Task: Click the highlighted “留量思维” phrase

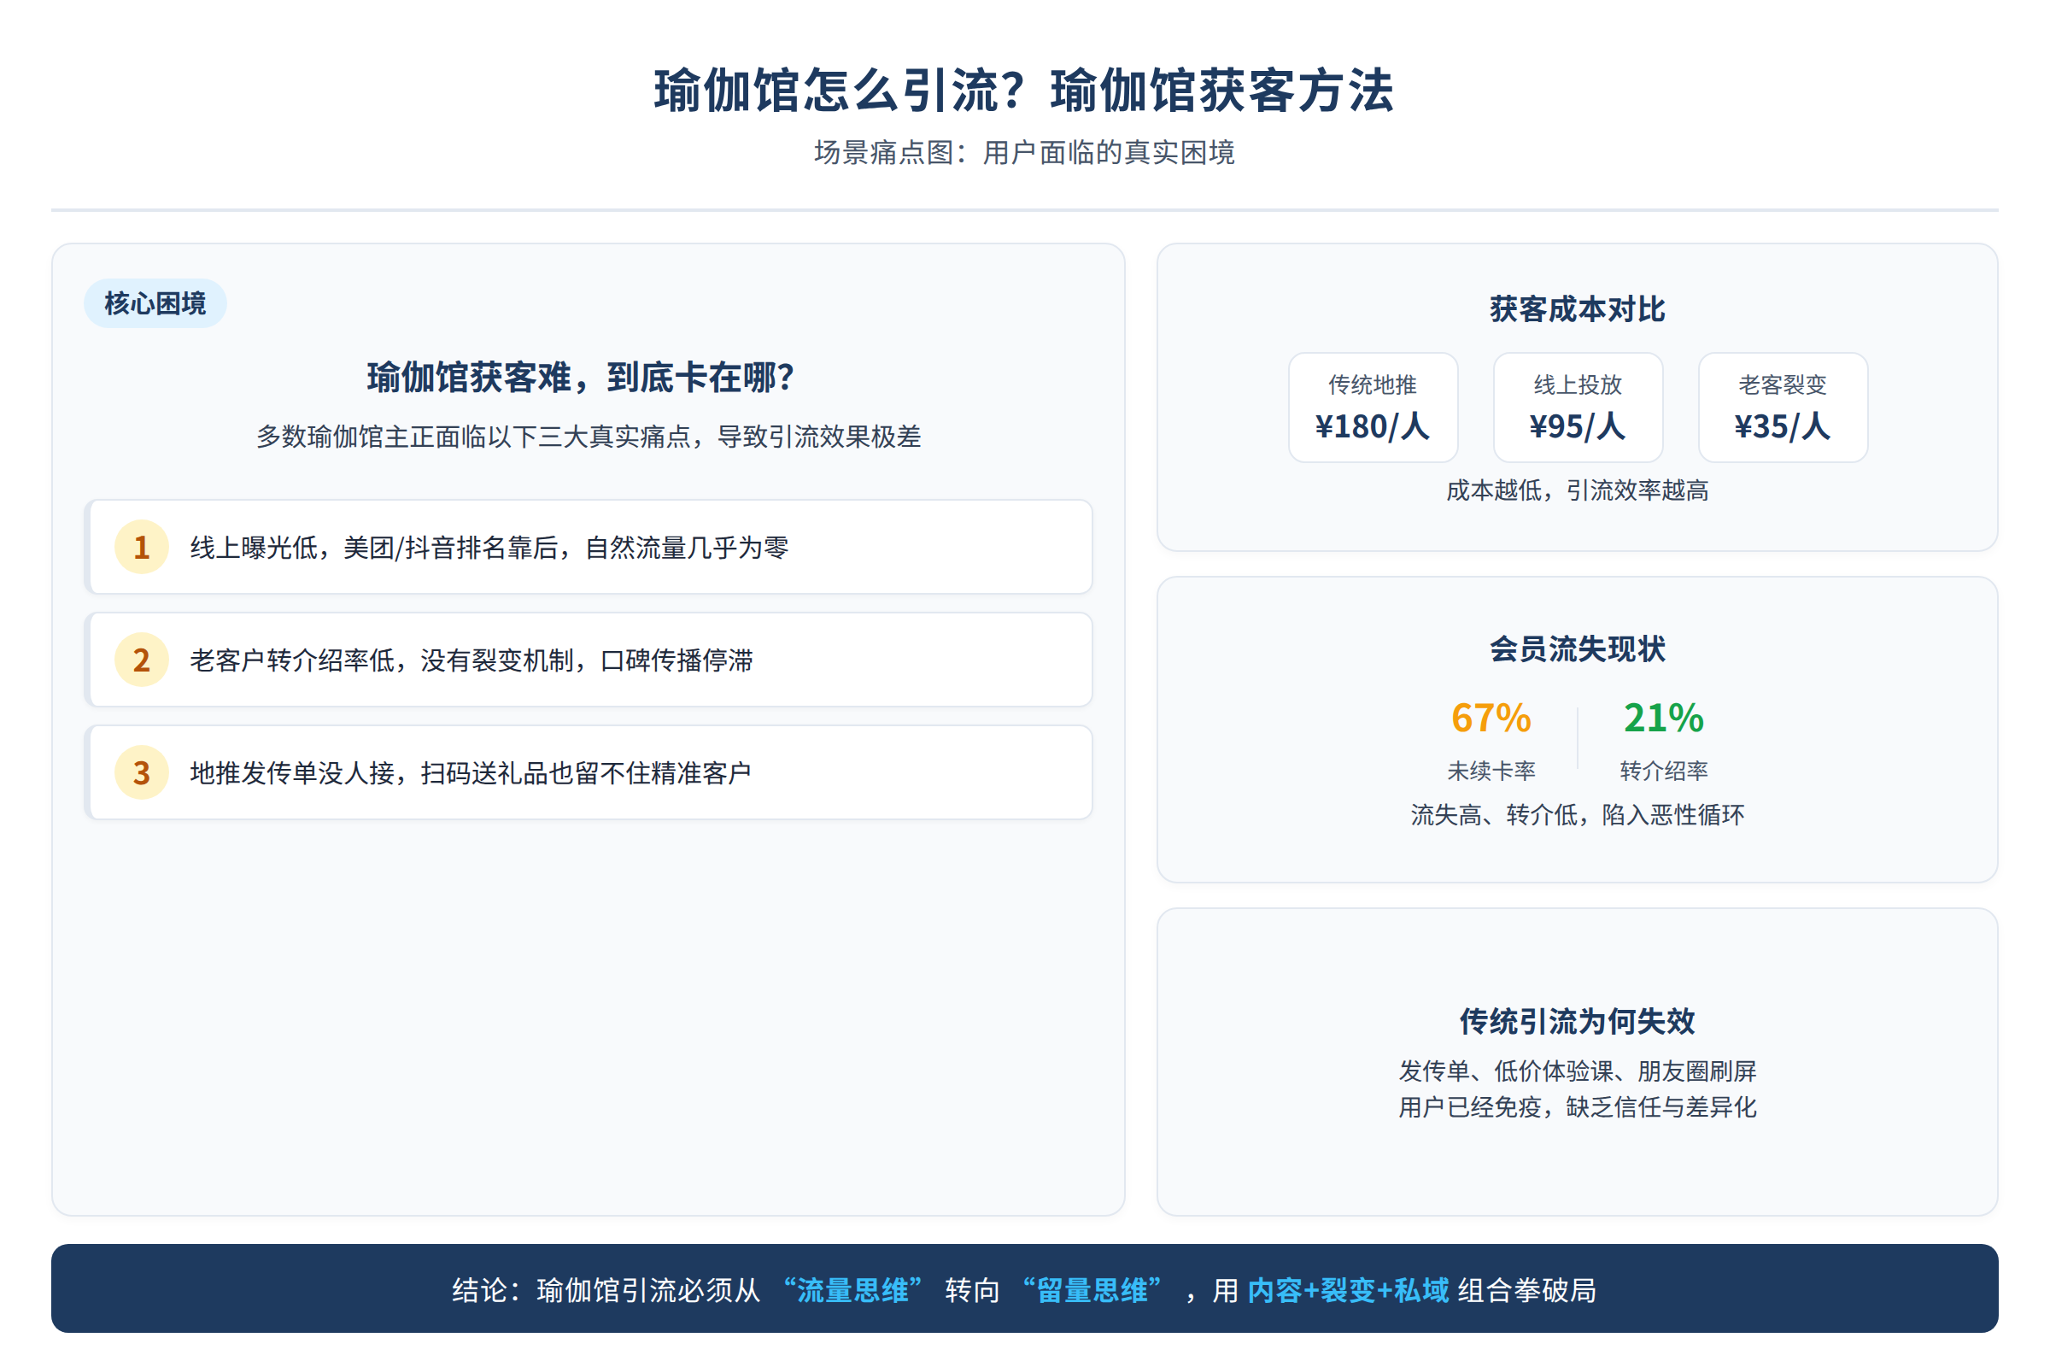Action: [1092, 1290]
